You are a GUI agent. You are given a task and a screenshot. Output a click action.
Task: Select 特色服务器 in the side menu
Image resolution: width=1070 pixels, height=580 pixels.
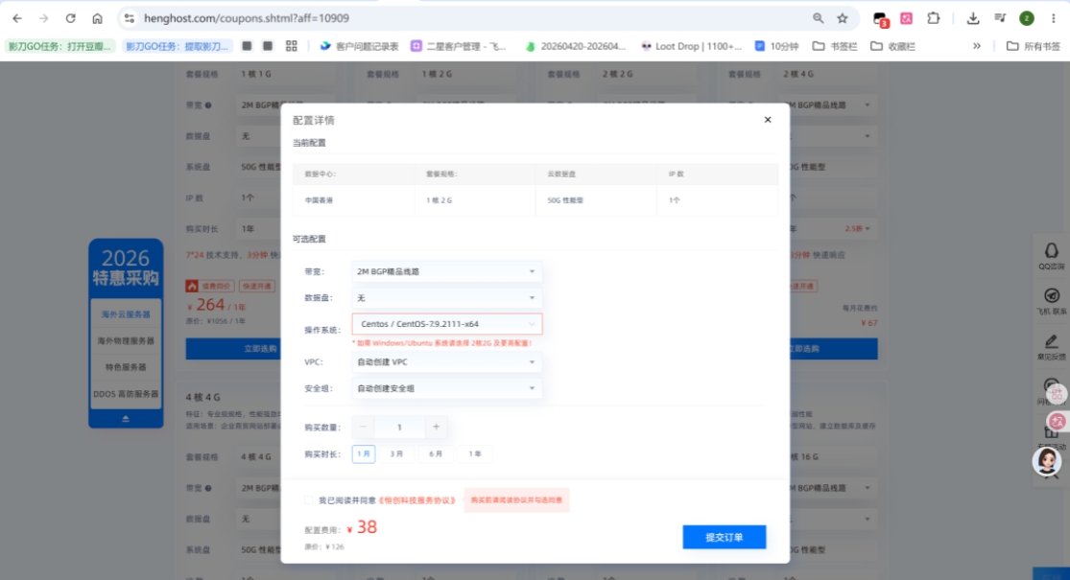pyautogui.click(x=126, y=367)
